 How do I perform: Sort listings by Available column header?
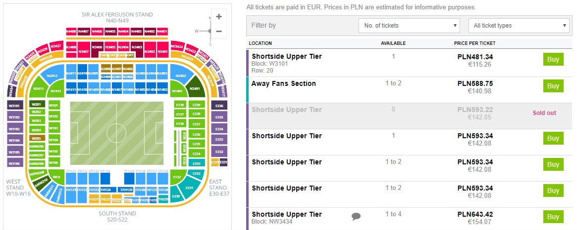click(393, 43)
